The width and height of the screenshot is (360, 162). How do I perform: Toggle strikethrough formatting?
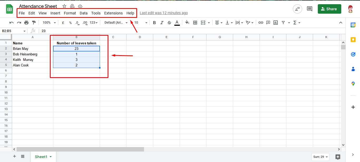click(169, 23)
